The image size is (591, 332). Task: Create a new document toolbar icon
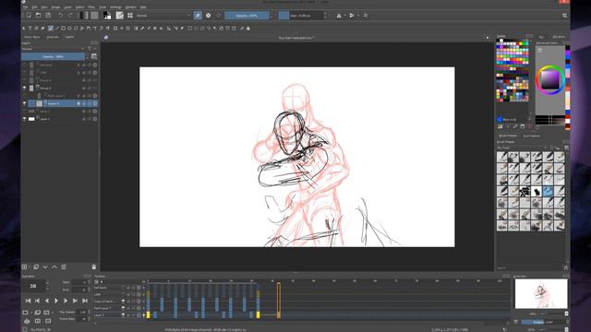click(x=29, y=16)
